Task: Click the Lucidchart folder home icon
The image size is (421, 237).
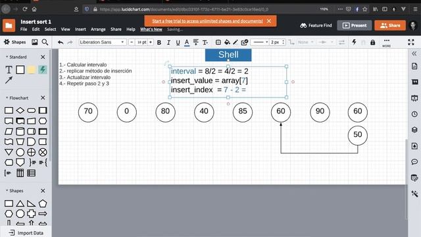Action: point(9,26)
